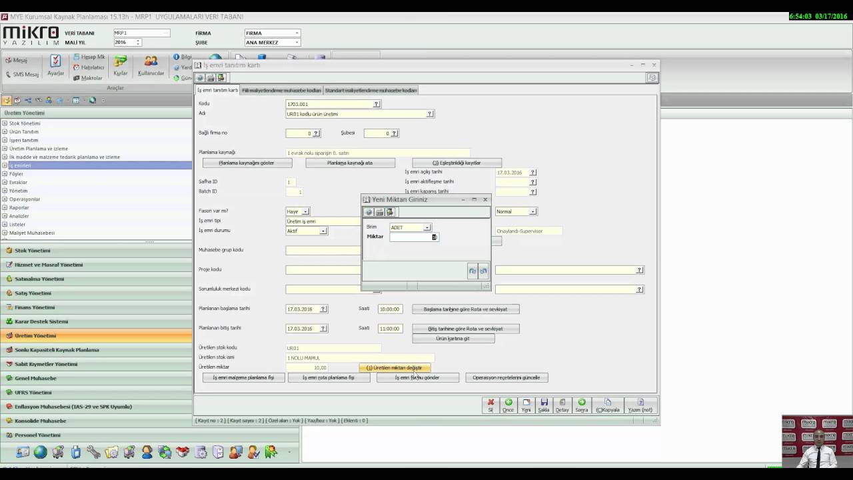Image resolution: width=853 pixels, height=480 pixels.
Task: Open the Mesaj tool
Action: click(17, 60)
